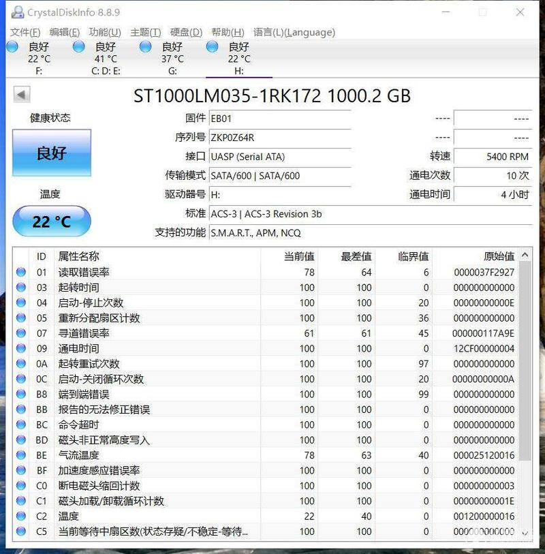Viewport: 545px width, 554px height.
Task: Click the ST1000LM035-1RK172 disk model title
Action: (x=272, y=96)
